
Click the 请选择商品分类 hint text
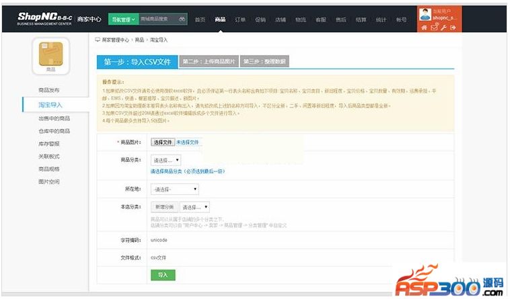click(188, 171)
